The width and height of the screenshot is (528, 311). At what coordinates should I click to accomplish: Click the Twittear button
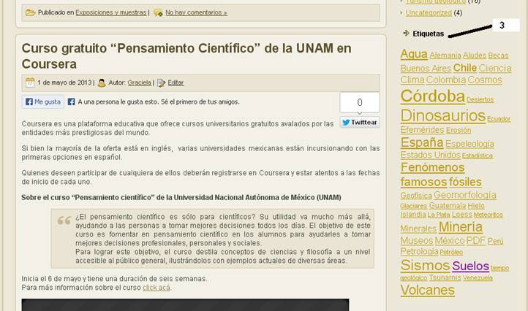tap(359, 122)
